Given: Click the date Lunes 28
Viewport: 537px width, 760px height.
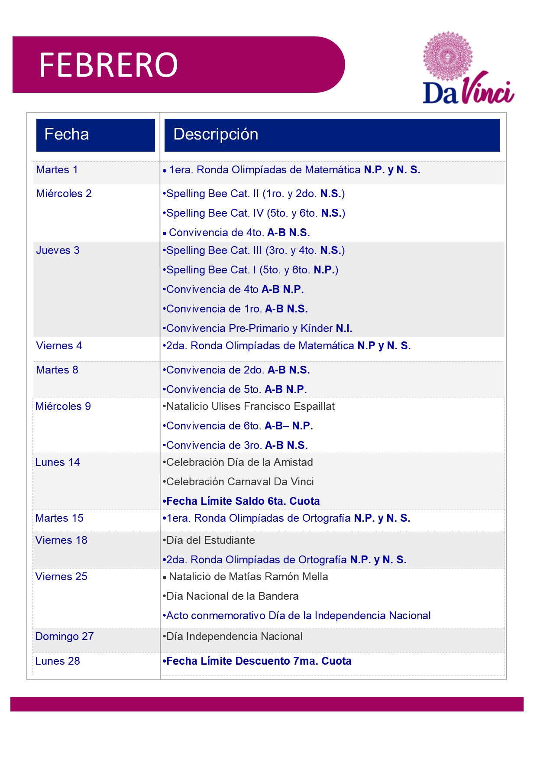Looking at the screenshot, I should [x=58, y=661].
